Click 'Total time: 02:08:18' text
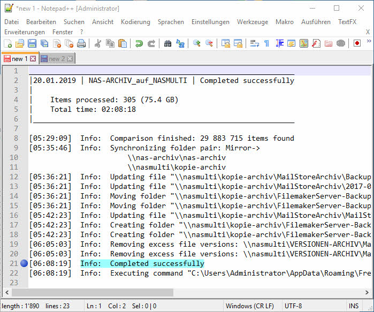The width and height of the screenshot is (374, 312). (x=93, y=109)
